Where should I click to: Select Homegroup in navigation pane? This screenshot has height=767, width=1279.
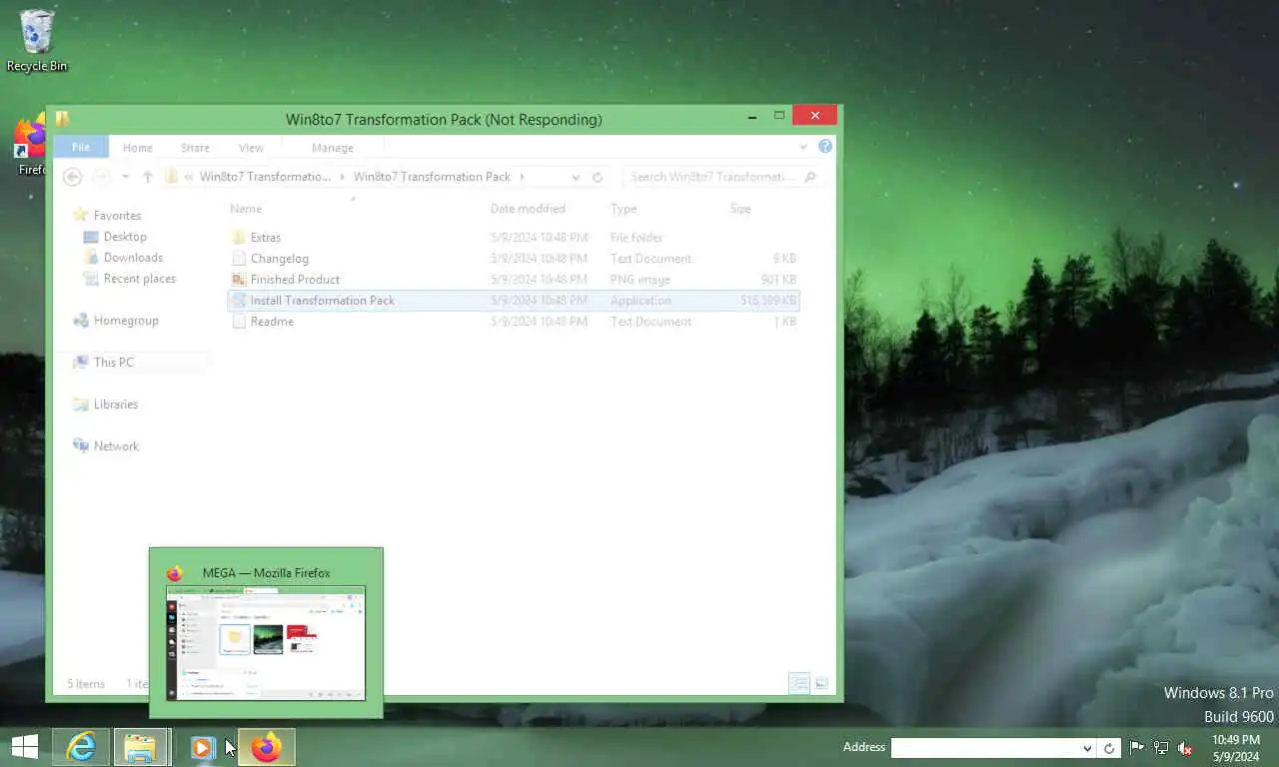(126, 321)
